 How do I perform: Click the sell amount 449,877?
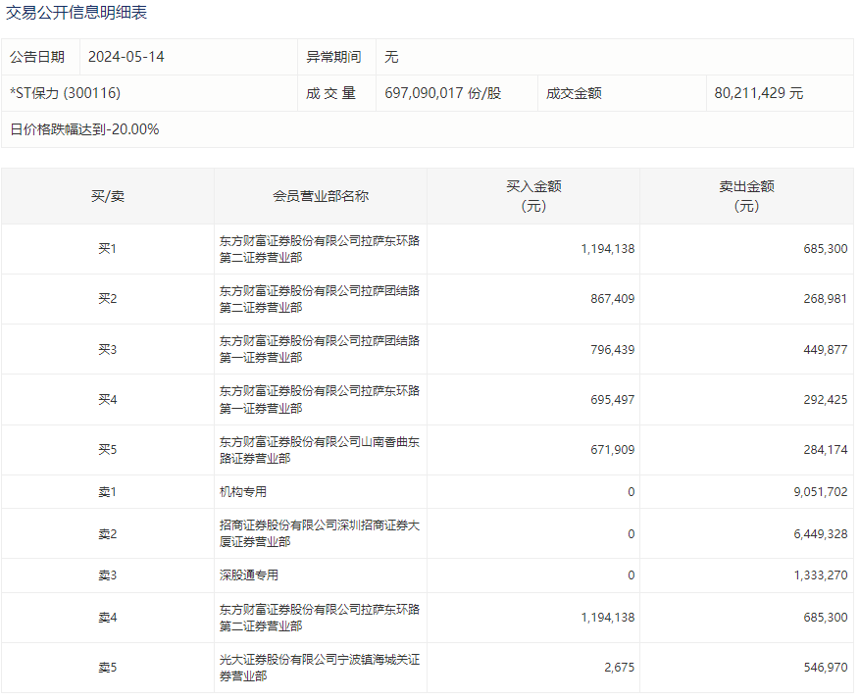tap(826, 349)
